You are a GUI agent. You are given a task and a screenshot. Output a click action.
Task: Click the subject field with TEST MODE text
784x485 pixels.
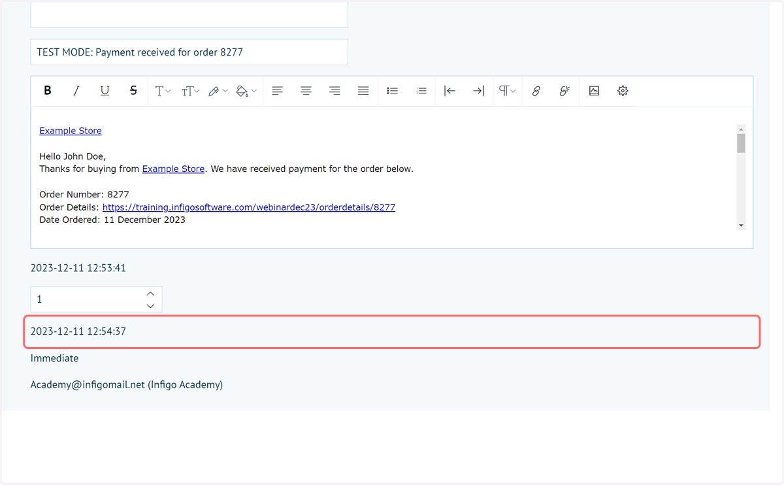point(189,52)
